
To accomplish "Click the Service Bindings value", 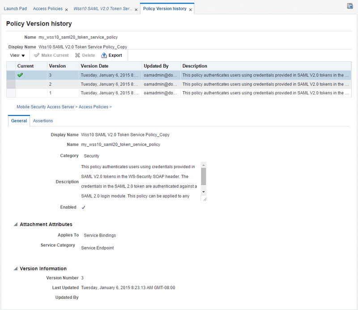I will tap(100, 235).
